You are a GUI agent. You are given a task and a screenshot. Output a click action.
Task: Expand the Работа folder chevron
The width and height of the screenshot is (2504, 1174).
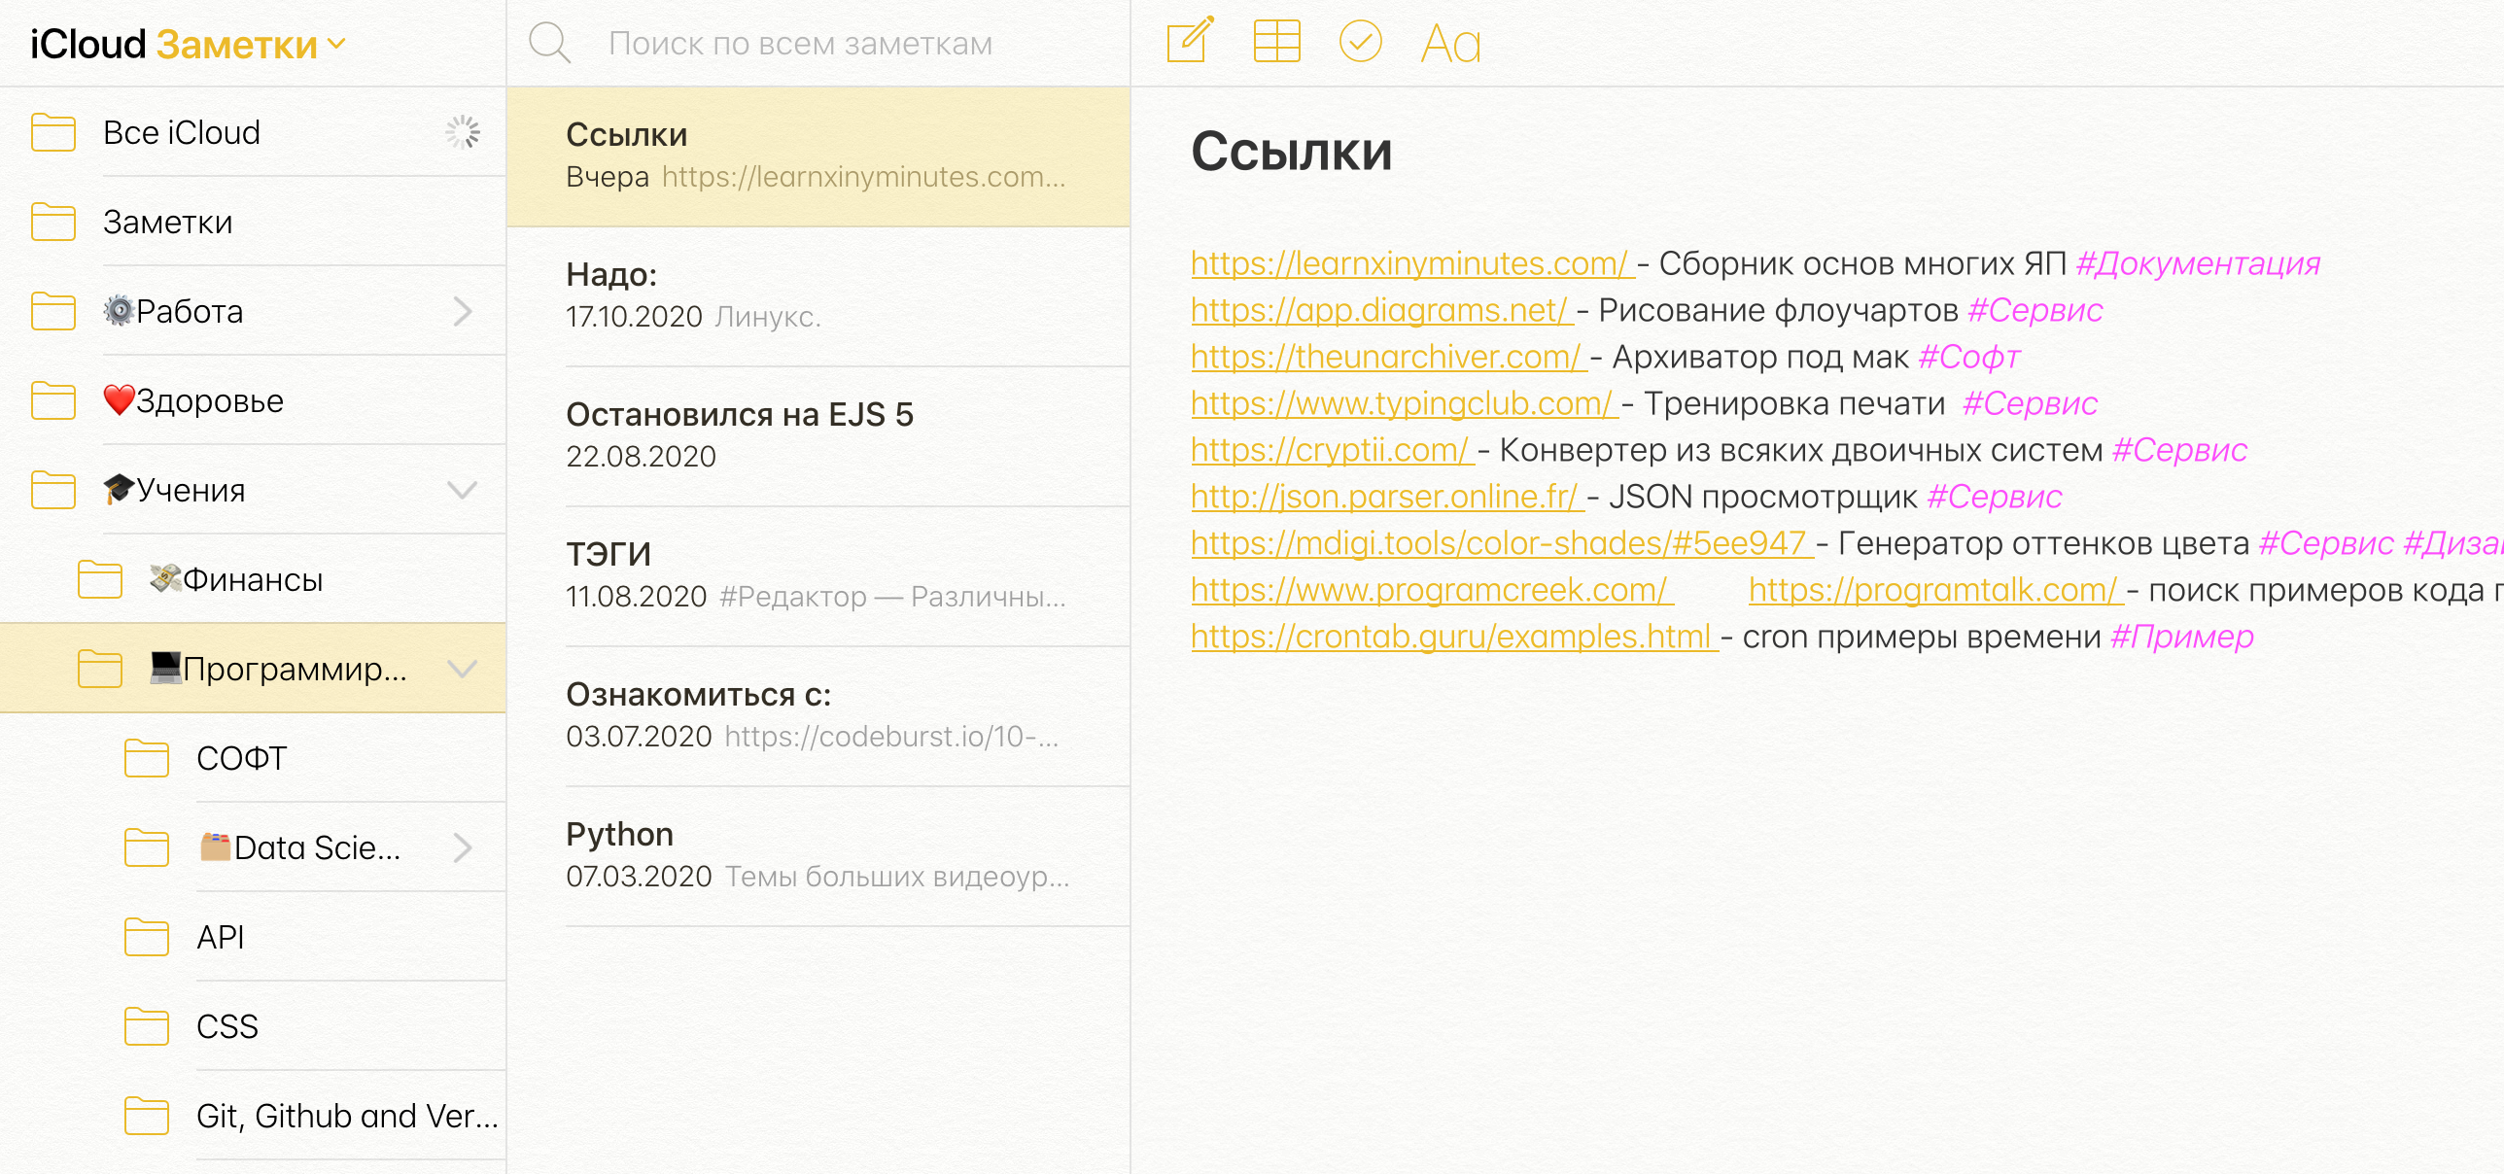(x=463, y=311)
